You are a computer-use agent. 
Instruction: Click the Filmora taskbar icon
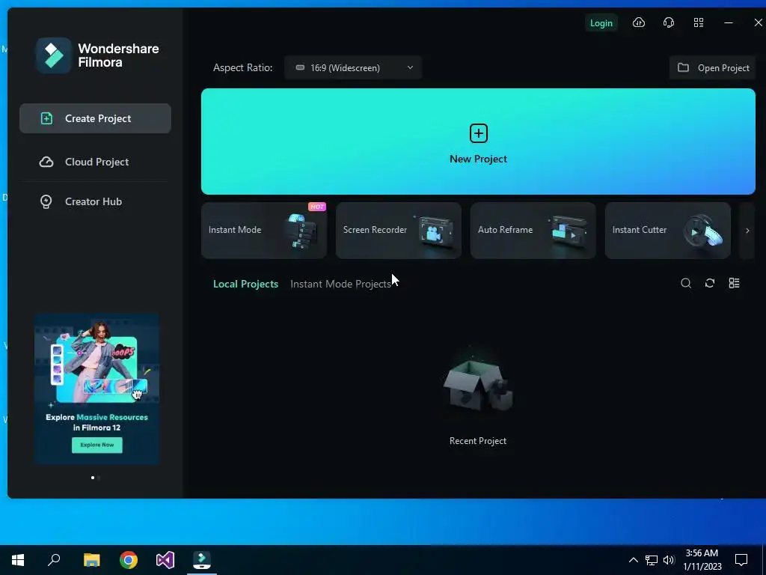coord(202,560)
